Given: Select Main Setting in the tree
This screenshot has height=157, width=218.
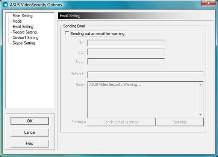Looking at the screenshot, I should coord(23,16).
